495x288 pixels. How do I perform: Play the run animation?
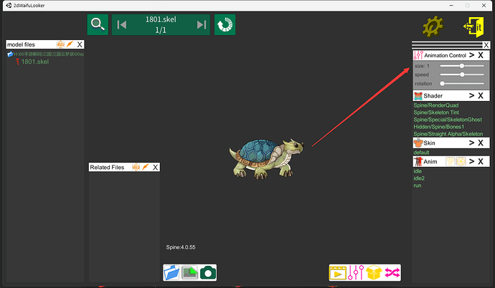(418, 186)
